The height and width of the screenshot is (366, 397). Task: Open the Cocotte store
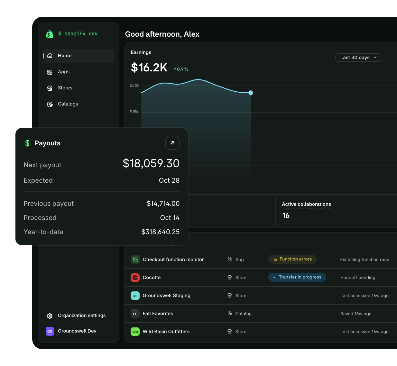point(152,278)
